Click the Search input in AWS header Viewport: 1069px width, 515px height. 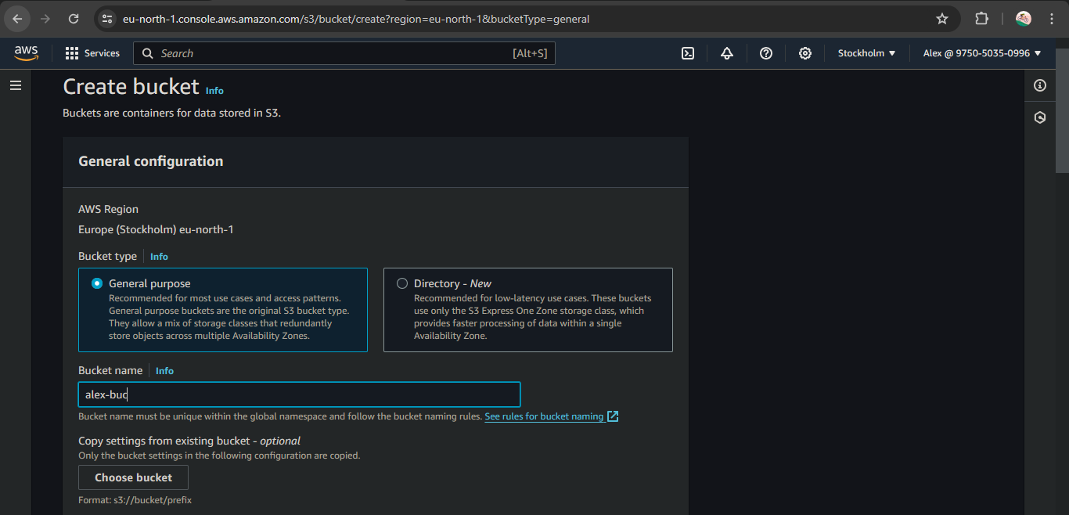344,53
